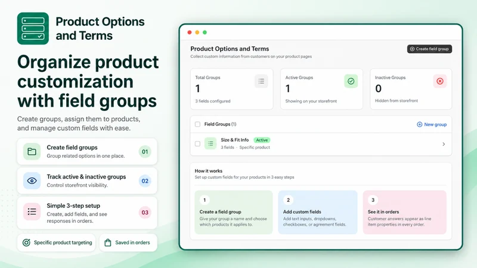The image size is (477, 268).
Task: Click the Simple 3-step setup title
Action: tap(73, 205)
